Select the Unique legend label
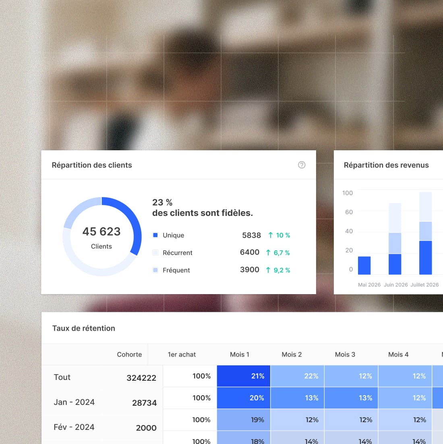Viewport: 443px width, 444px height. 173,235
